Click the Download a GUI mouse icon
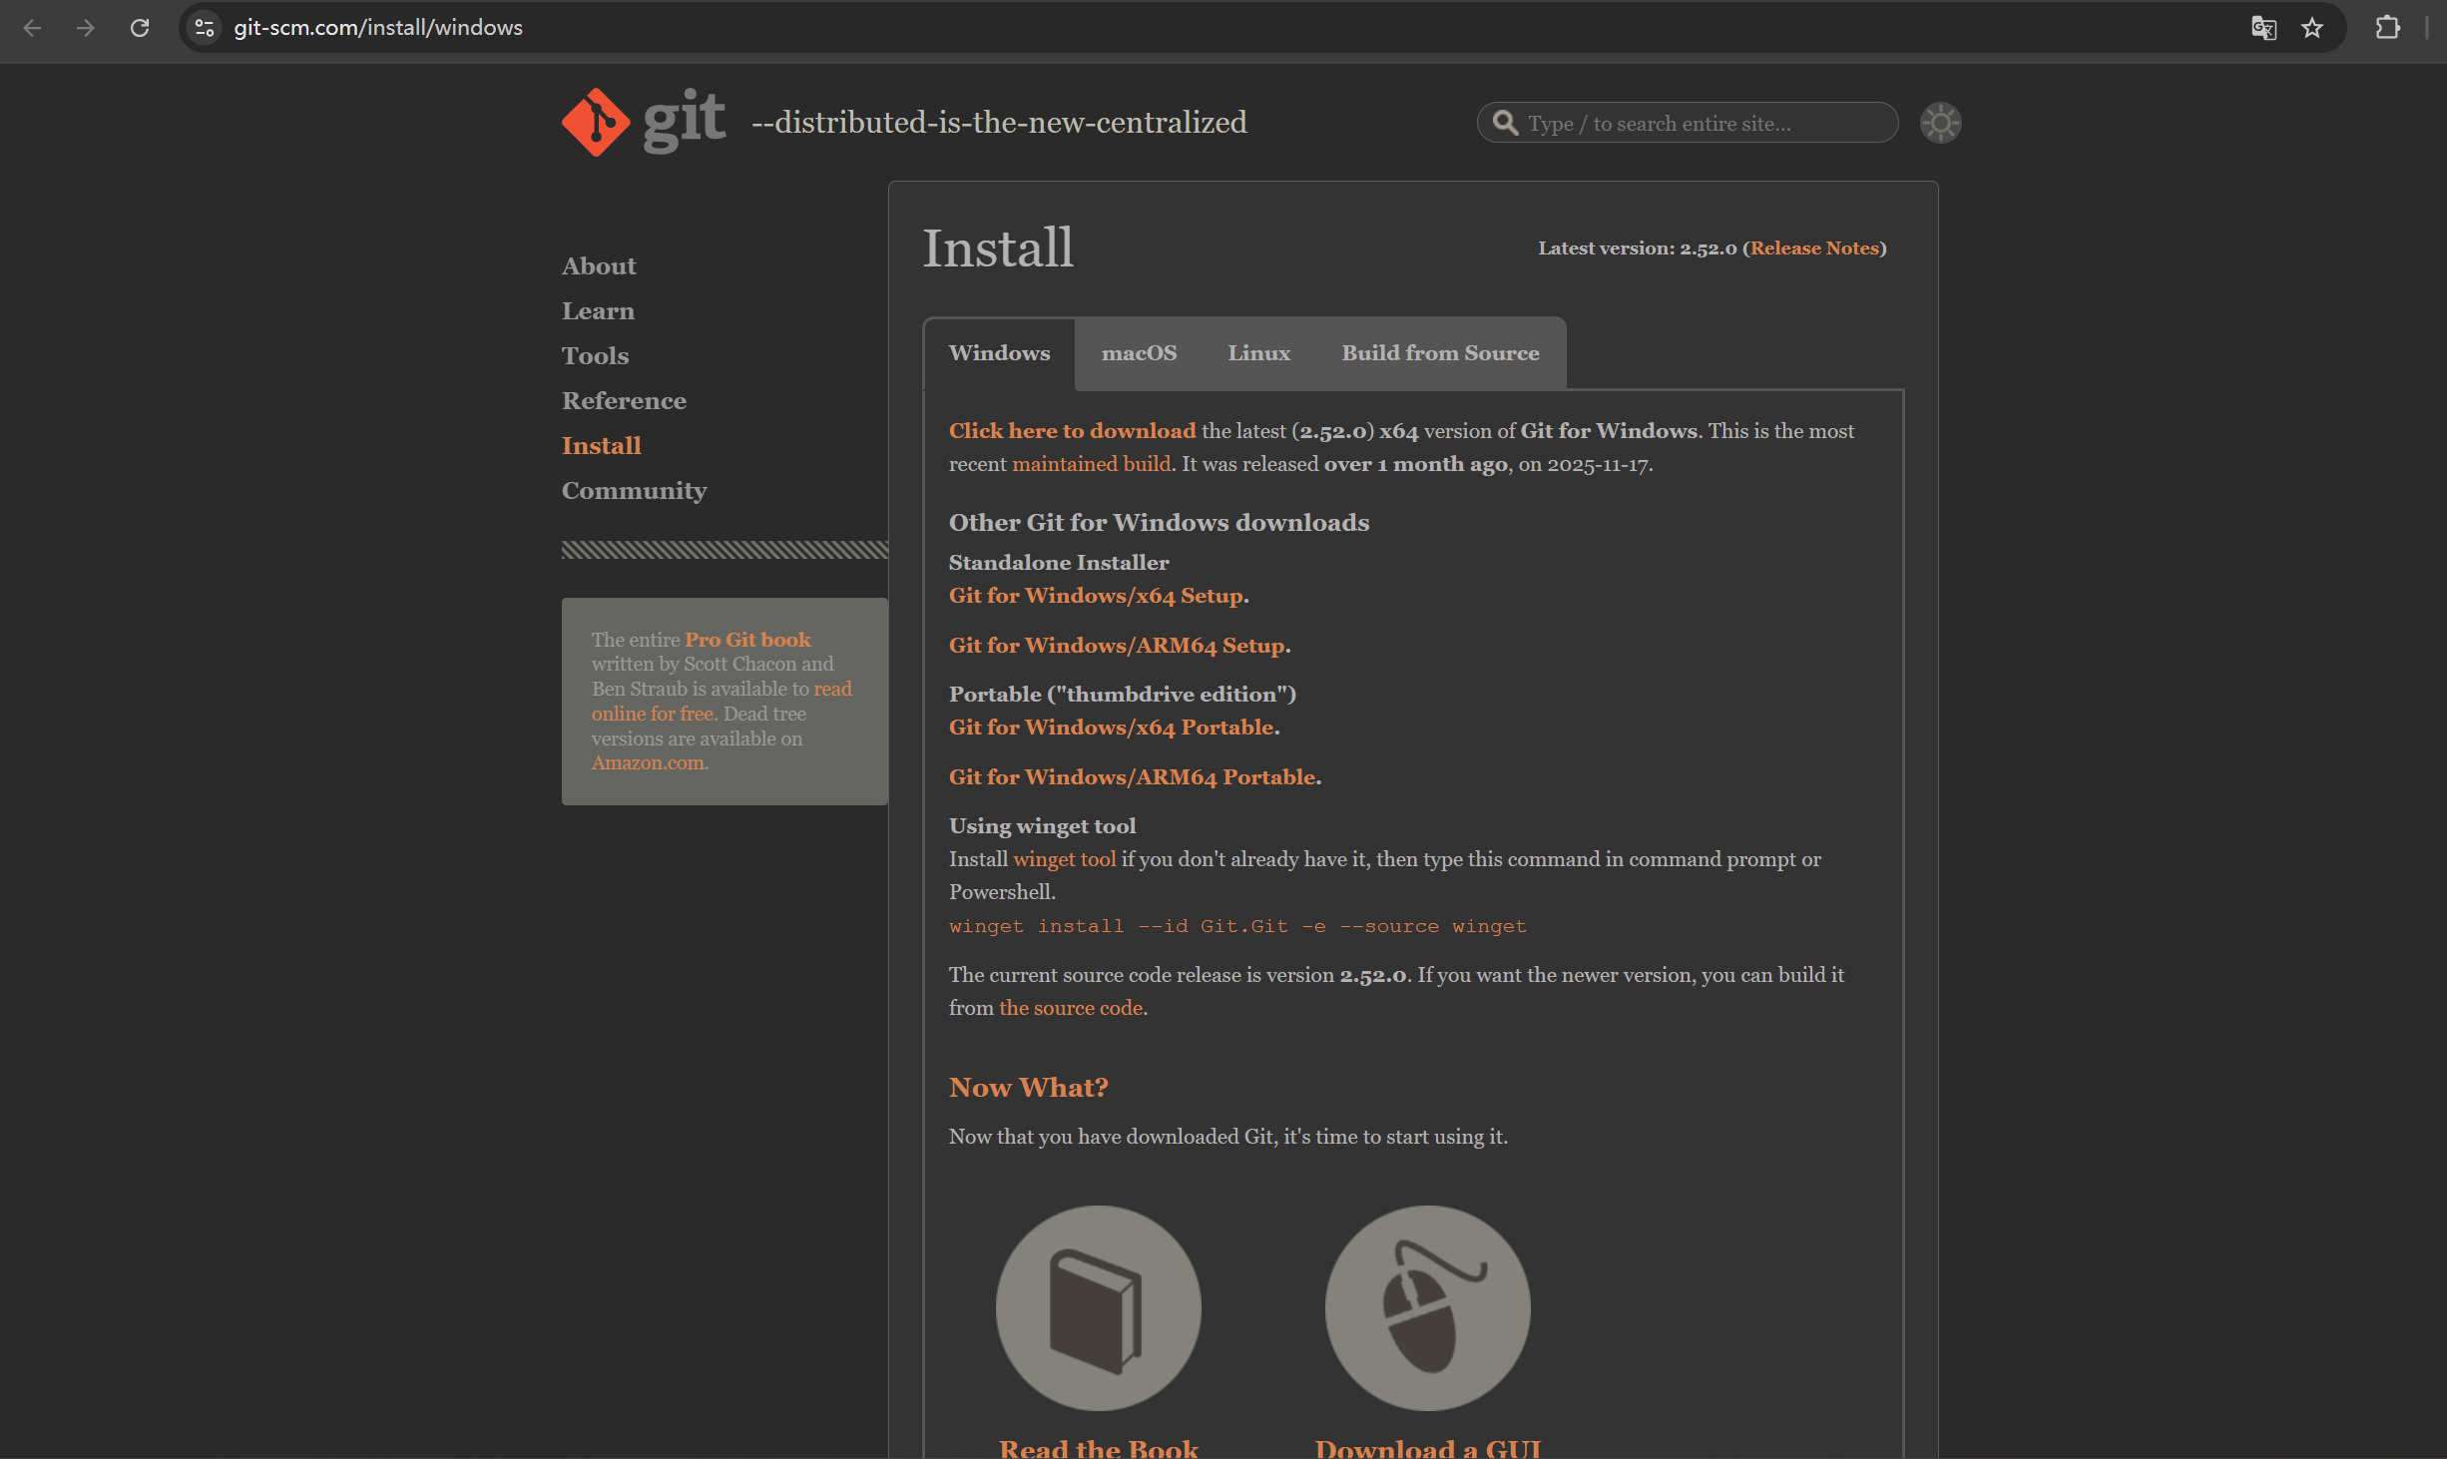This screenshot has height=1459, width=2447. click(x=1427, y=1307)
